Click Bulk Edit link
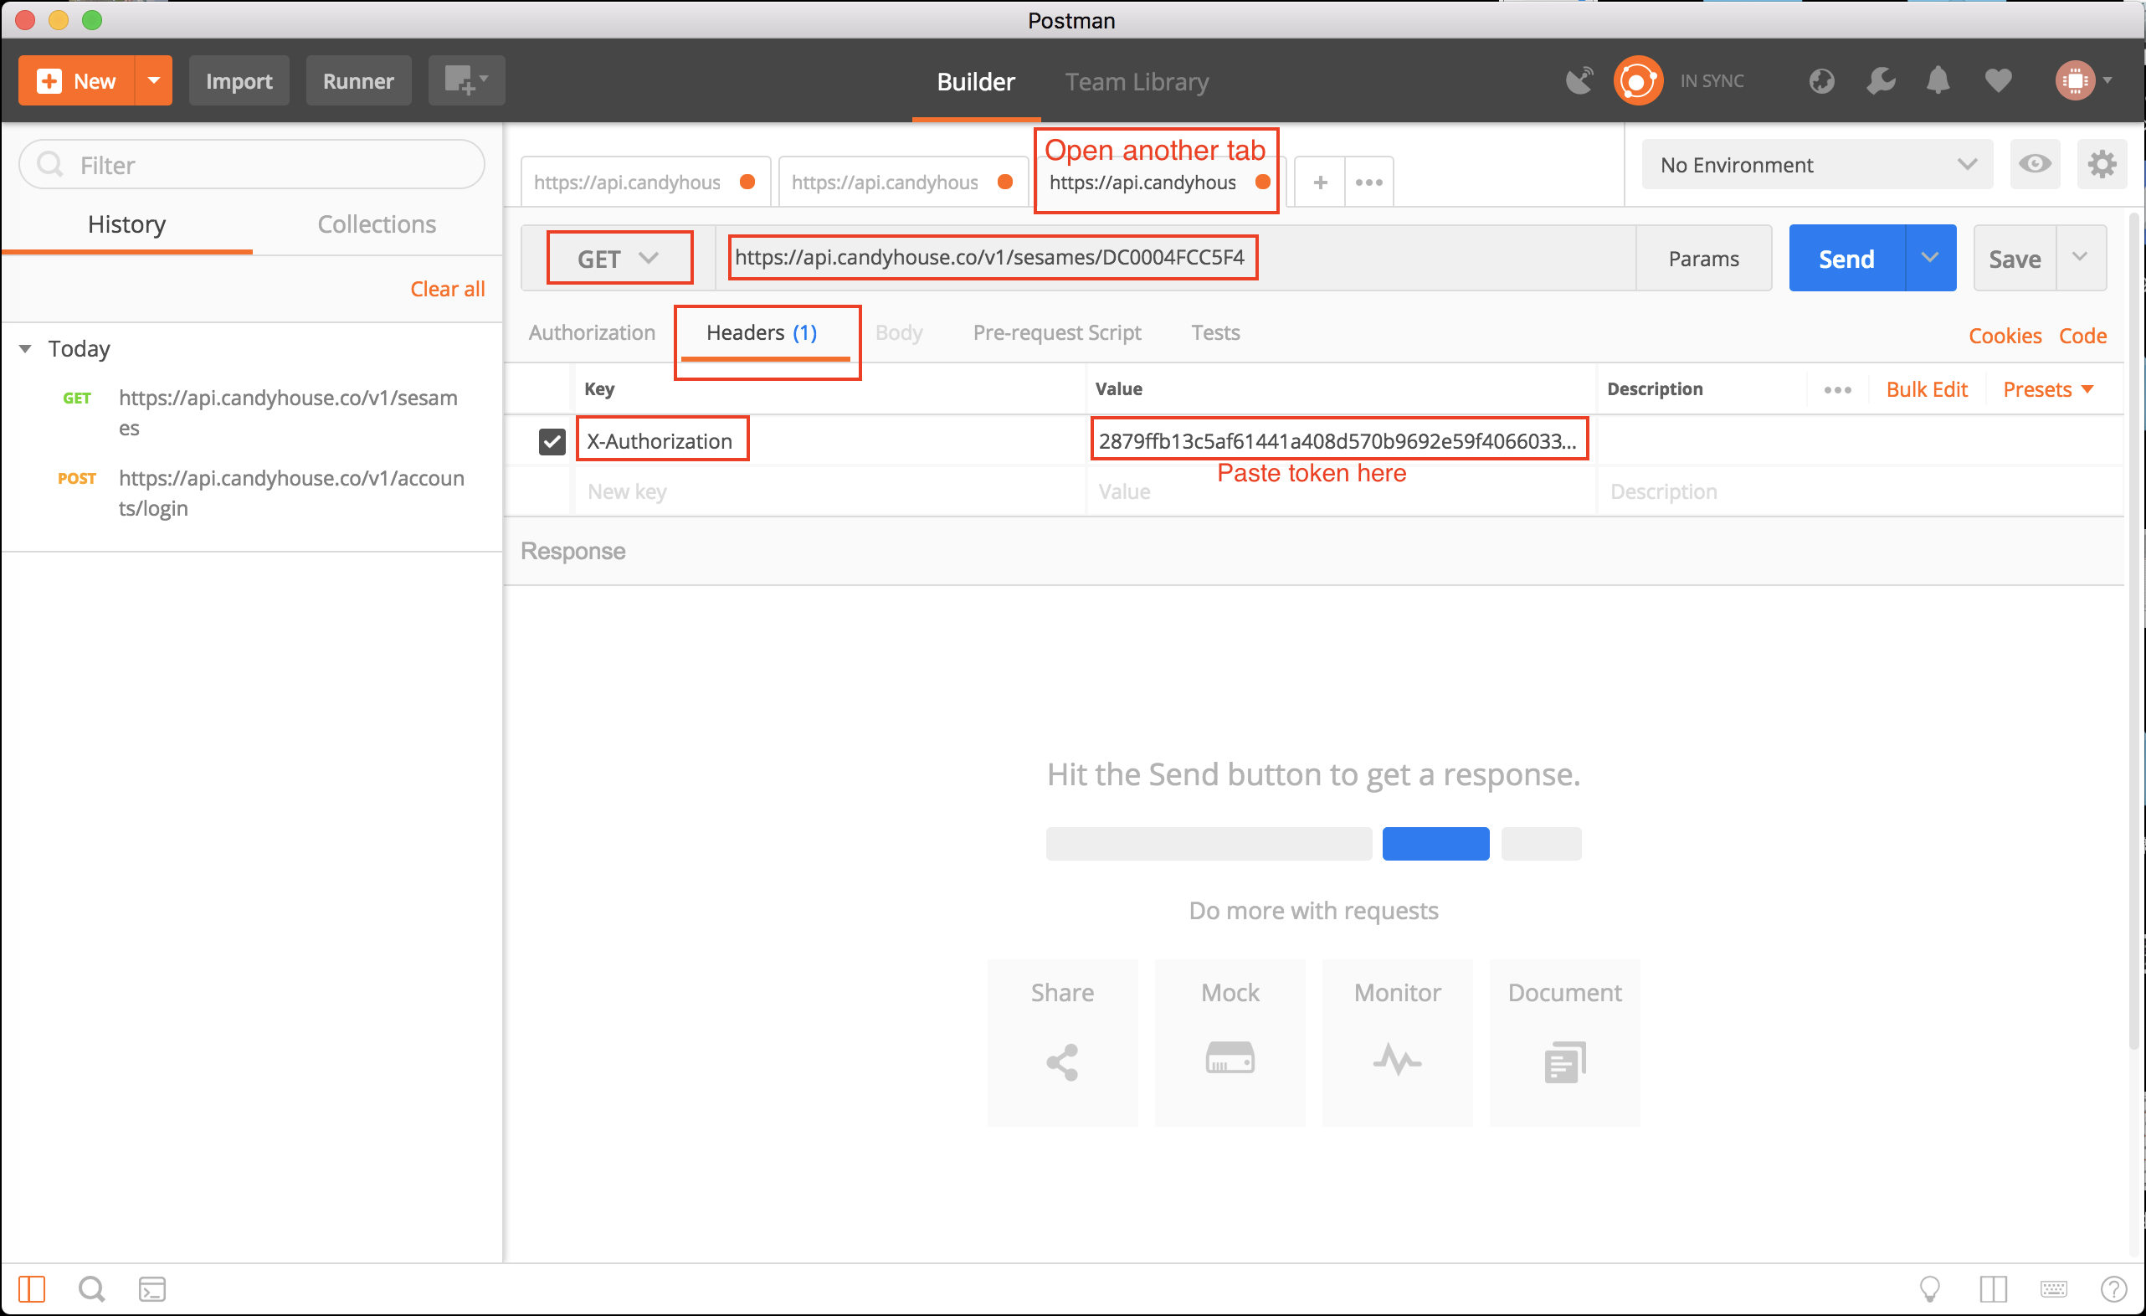 click(x=1926, y=389)
